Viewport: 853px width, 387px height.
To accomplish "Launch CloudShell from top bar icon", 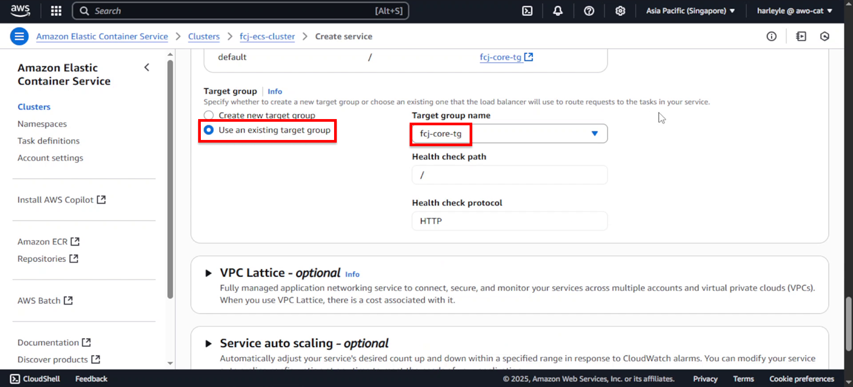I will [527, 11].
